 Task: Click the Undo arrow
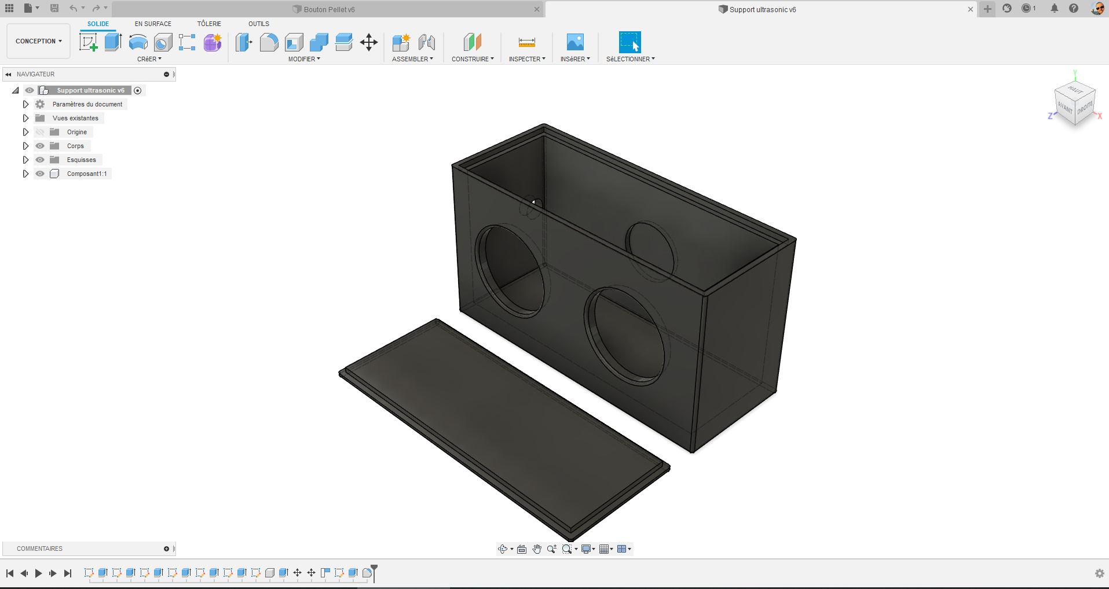[74, 8]
